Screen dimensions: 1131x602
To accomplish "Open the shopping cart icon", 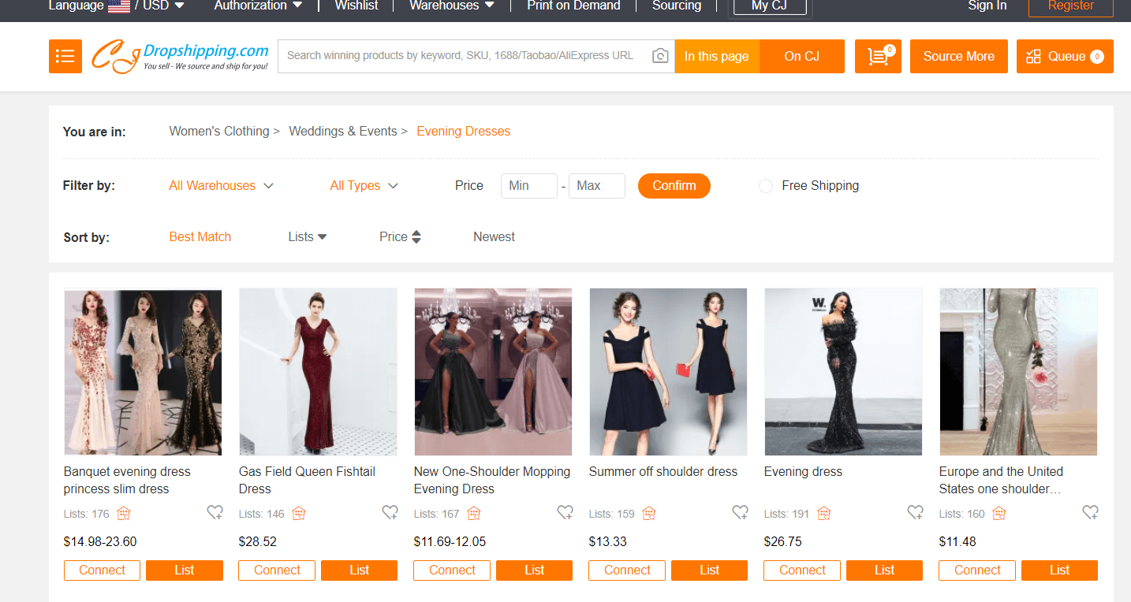I will coord(878,56).
